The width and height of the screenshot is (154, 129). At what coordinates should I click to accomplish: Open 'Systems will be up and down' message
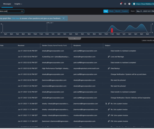click(128, 74)
